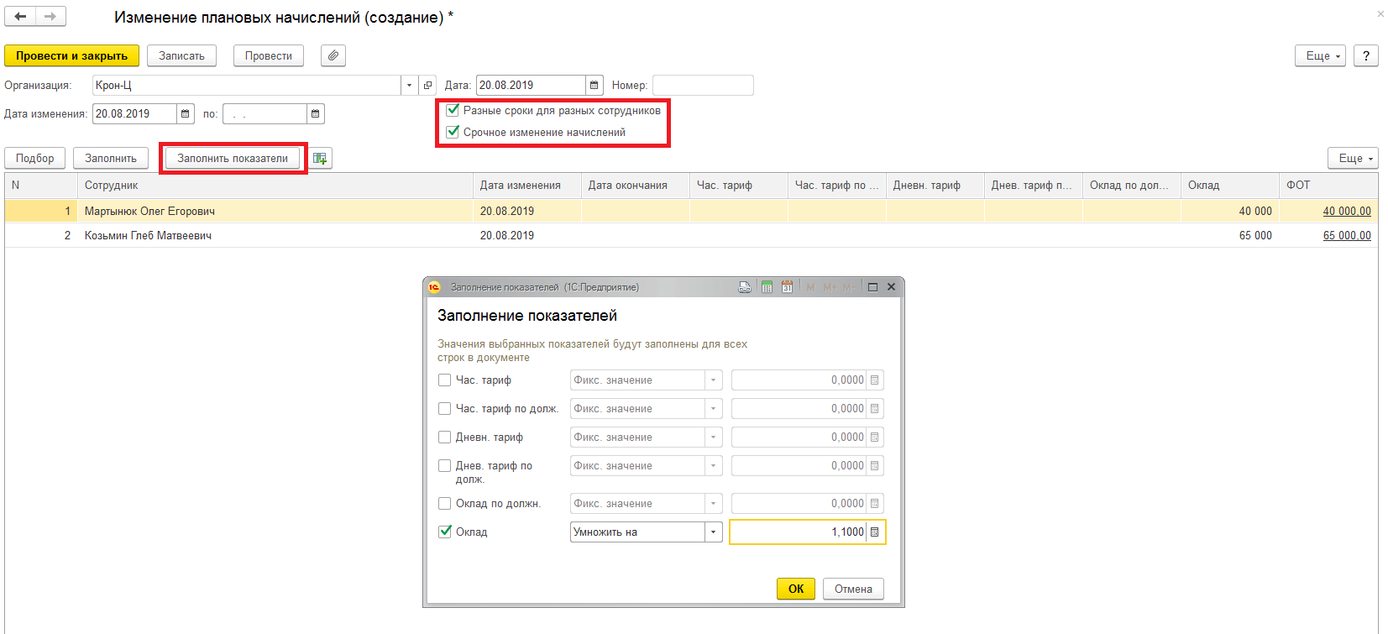Open the table toolbar Еще menu
Image resolution: width=1388 pixels, height=634 pixels.
pyautogui.click(x=1352, y=158)
